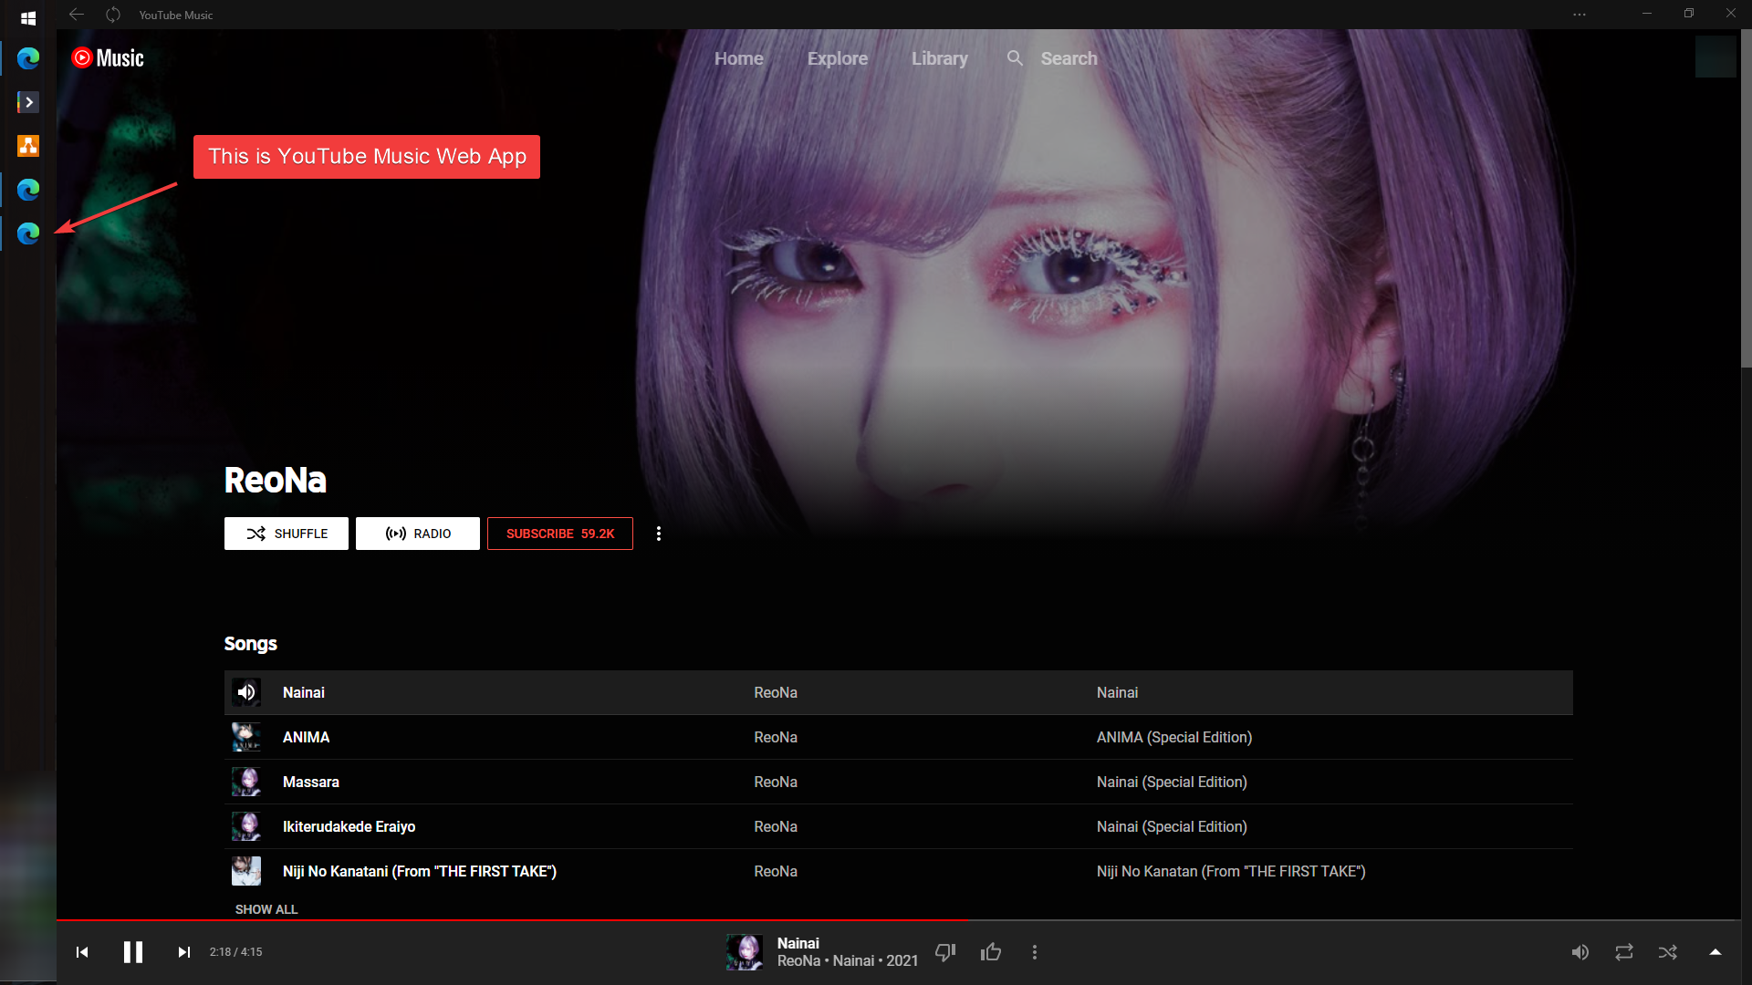The height and width of the screenshot is (985, 1752).
Task: Toggle shuffle in the player bar
Action: (1668, 952)
